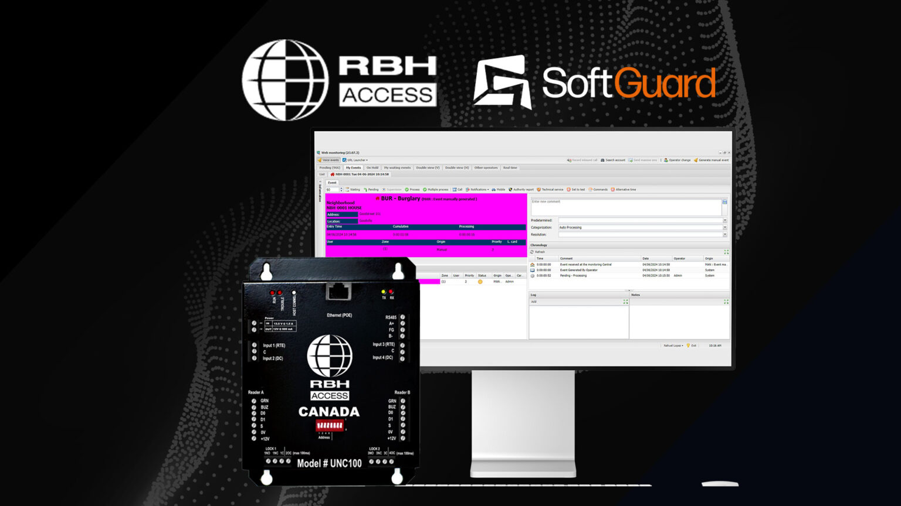
Task: Click the Operator change icon
Action: tap(666, 160)
